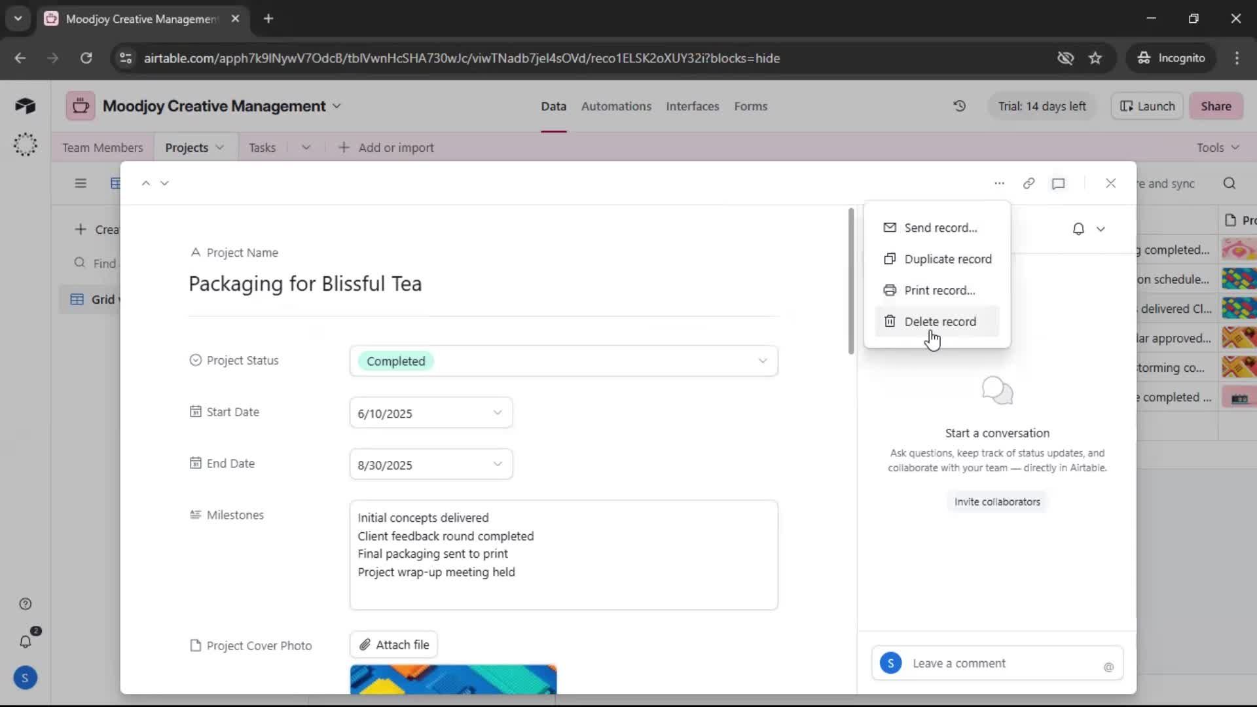Click Invite collaborators button

(x=997, y=502)
